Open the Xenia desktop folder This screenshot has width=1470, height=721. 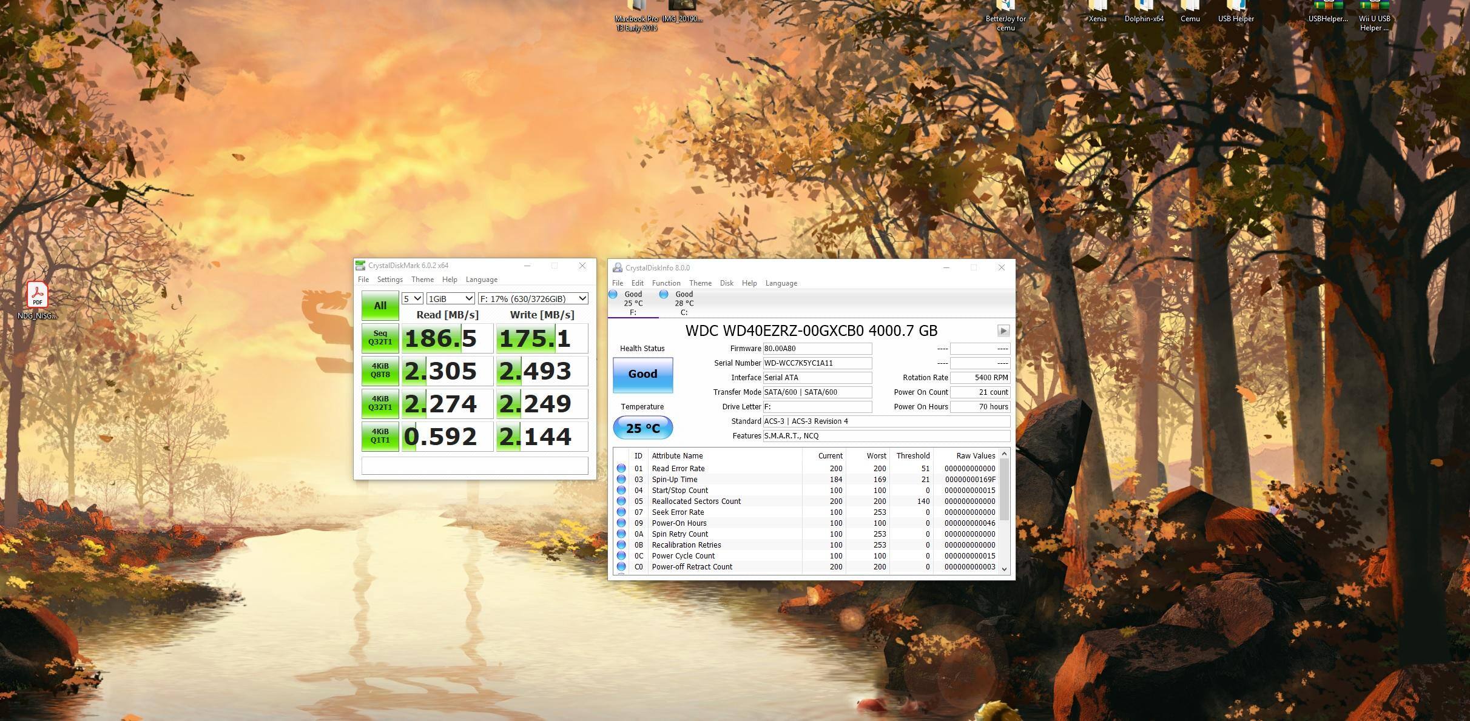pyautogui.click(x=1097, y=11)
